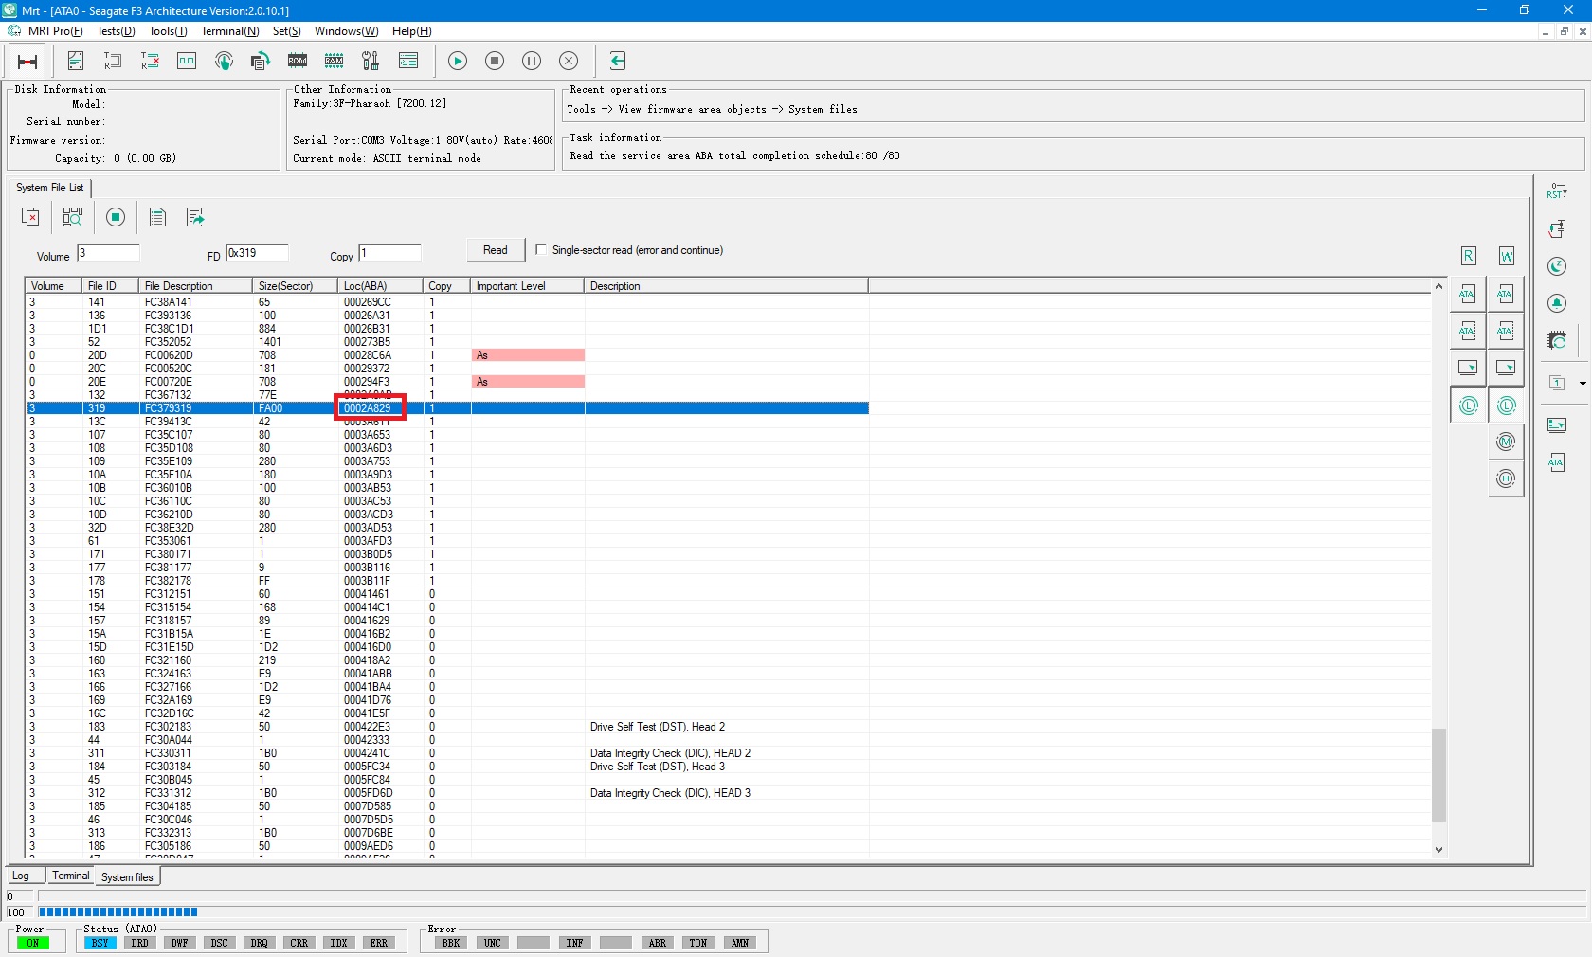
Task: Open the Tests menu
Action: click(x=116, y=31)
